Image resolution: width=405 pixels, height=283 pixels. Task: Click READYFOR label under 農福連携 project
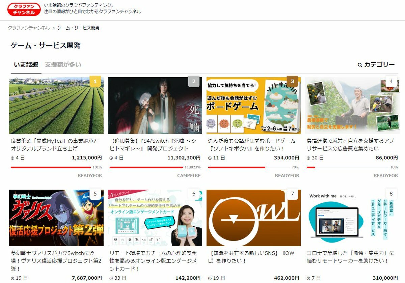385,176
